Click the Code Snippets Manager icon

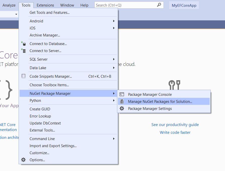[x=23, y=76]
